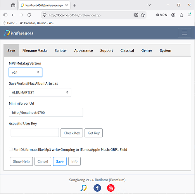
Task: Switch to the Classical tab
Action: (127, 50)
